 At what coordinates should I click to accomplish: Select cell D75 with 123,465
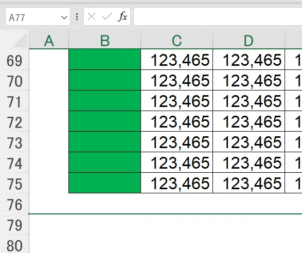pos(248,183)
